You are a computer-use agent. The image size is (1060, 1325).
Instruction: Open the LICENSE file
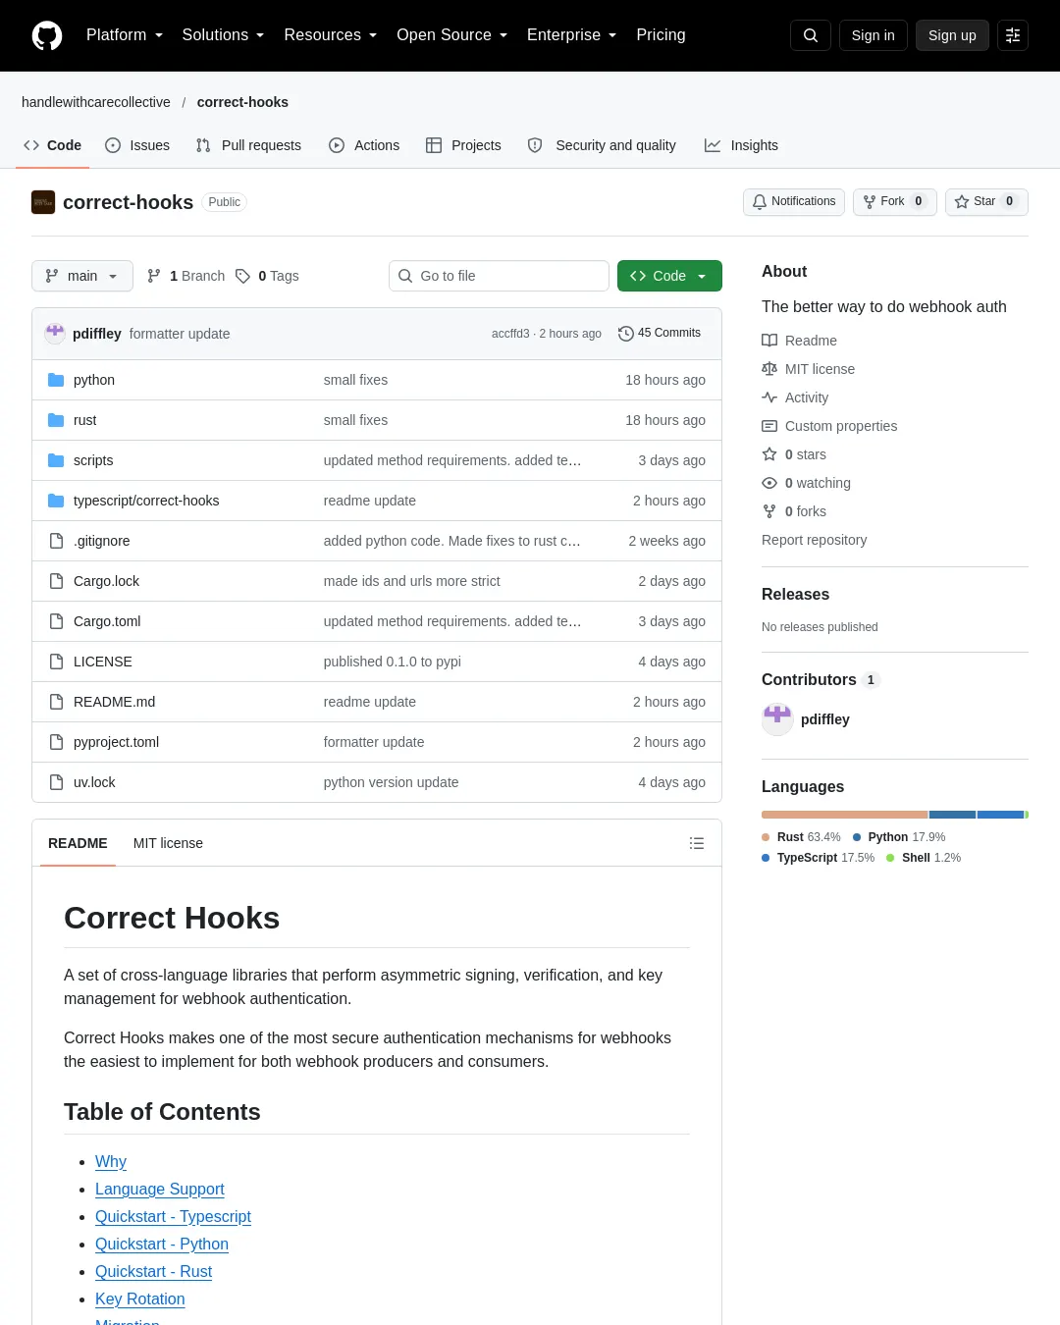(x=103, y=662)
